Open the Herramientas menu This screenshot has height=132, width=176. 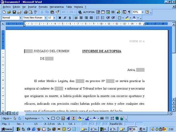[56, 6]
